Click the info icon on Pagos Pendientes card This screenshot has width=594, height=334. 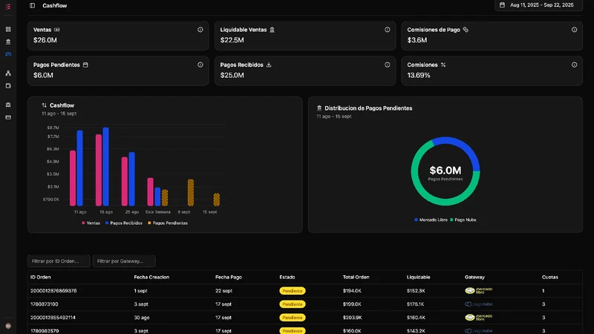200,65
